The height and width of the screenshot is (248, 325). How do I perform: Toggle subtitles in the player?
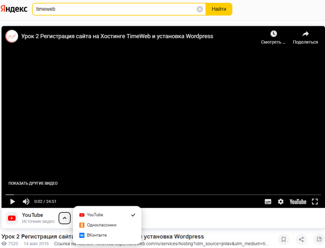click(x=268, y=202)
